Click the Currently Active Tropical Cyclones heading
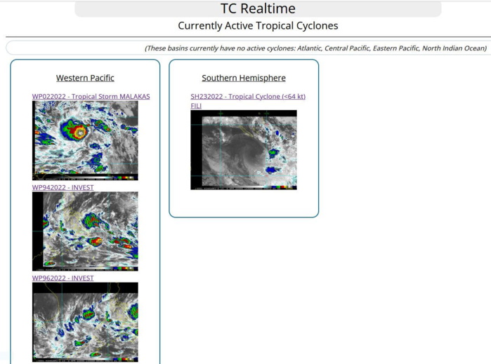Image resolution: width=491 pixels, height=364 pixels. click(258, 26)
